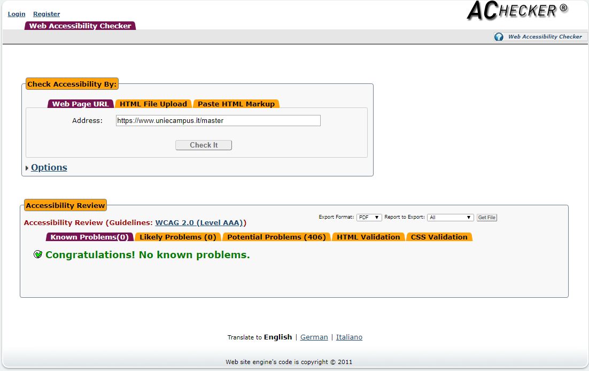The width and height of the screenshot is (589, 371).
Task: Switch to the HTML Validation tab
Action: pos(368,237)
